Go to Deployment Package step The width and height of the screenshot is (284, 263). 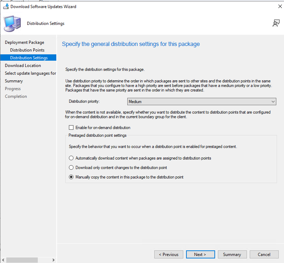(24, 42)
